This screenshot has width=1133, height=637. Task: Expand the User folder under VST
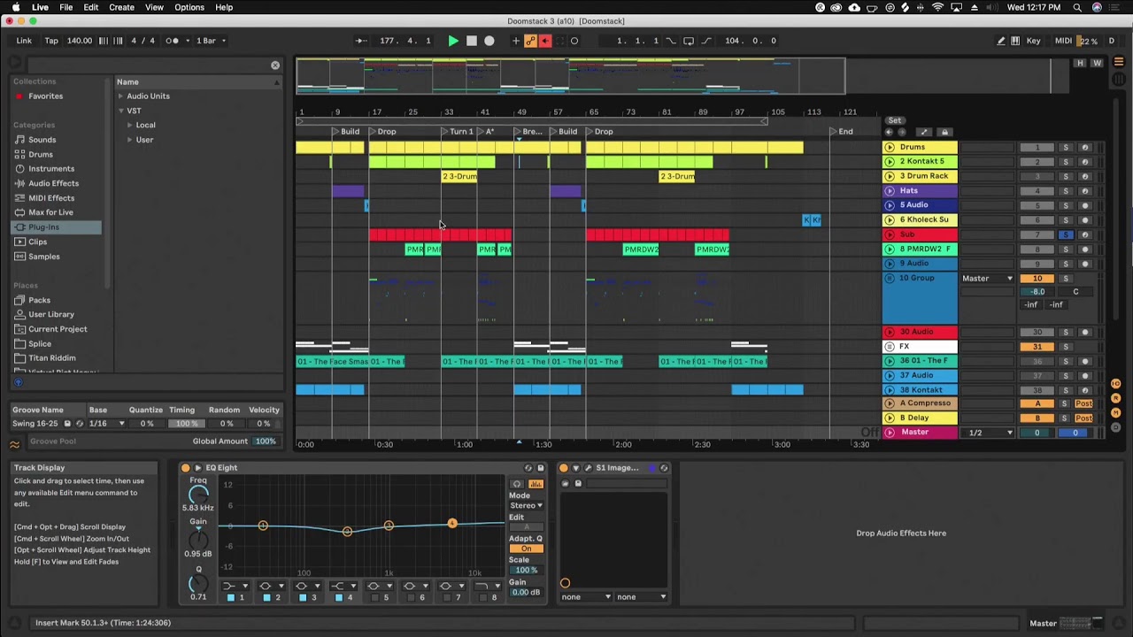point(129,140)
